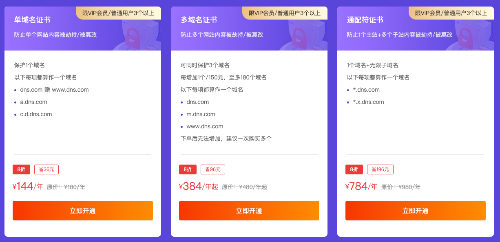Viewport: 500px width, 242px height.
Task: Click the 单域名证书 title
Action: 32,20
